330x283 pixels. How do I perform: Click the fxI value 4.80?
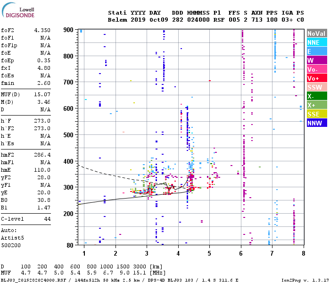[44, 68]
